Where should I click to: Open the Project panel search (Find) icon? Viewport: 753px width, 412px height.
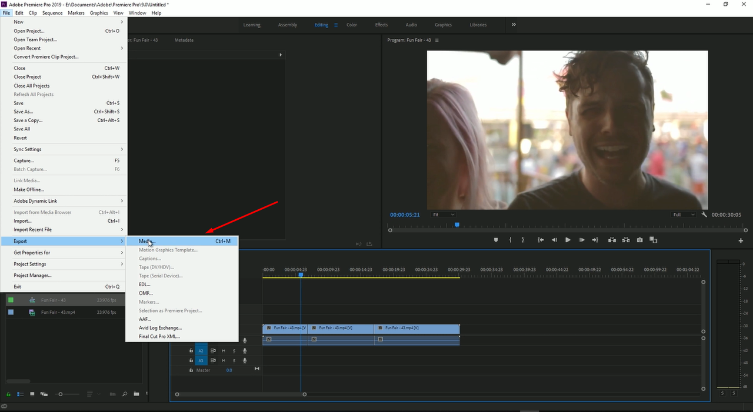tap(125, 394)
